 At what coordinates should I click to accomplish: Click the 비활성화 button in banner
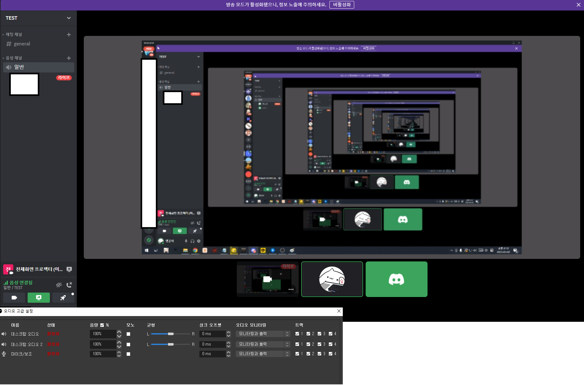coord(342,5)
